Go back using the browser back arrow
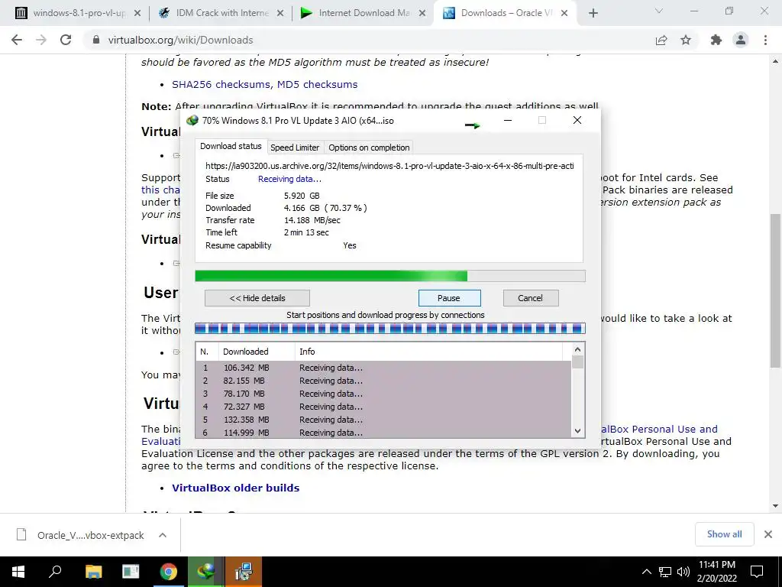The height and width of the screenshot is (587, 782). pyautogui.click(x=17, y=40)
